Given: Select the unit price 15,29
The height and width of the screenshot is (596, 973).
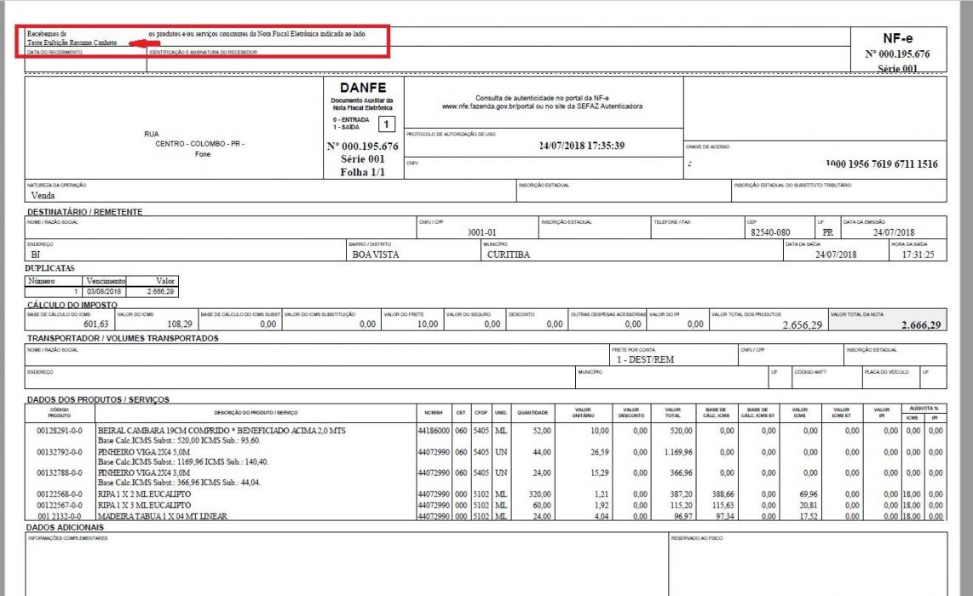Looking at the screenshot, I should click(x=600, y=473).
